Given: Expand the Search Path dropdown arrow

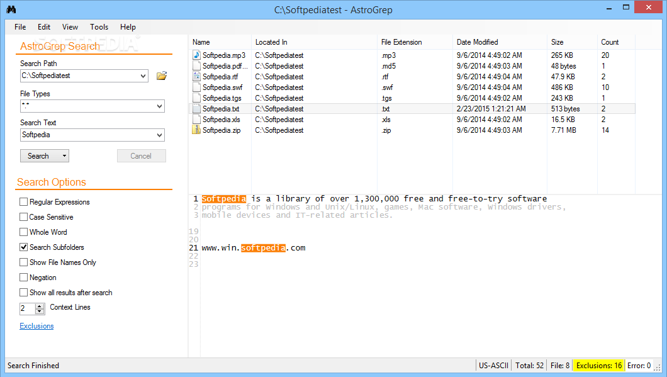Looking at the screenshot, I should point(143,76).
